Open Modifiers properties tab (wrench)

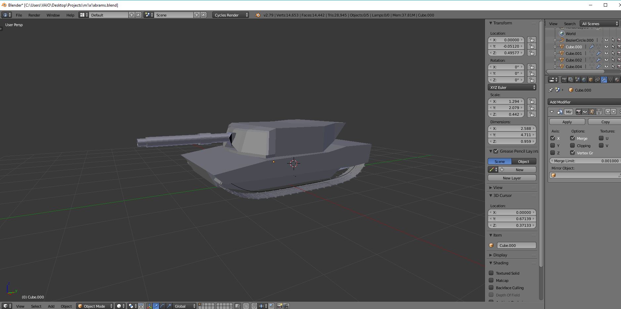click(604, 80)
